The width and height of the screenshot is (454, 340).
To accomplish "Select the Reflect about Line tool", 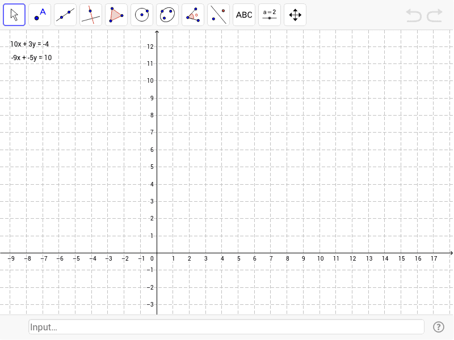I will click(x=218, y=14).
